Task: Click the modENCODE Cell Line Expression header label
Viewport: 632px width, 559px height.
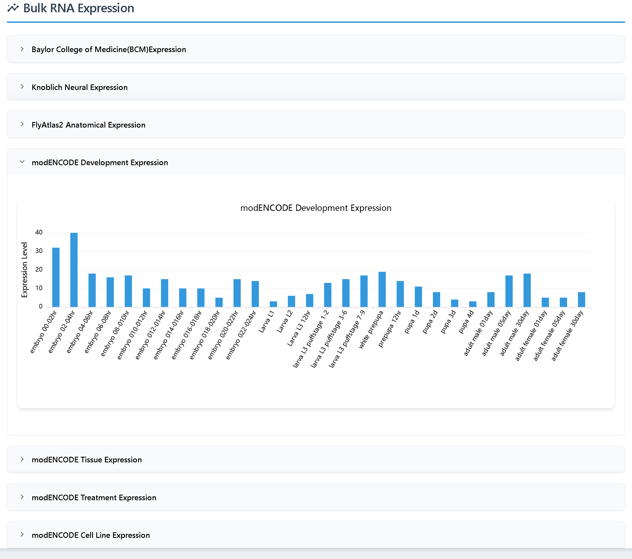Action: point(90,535)
